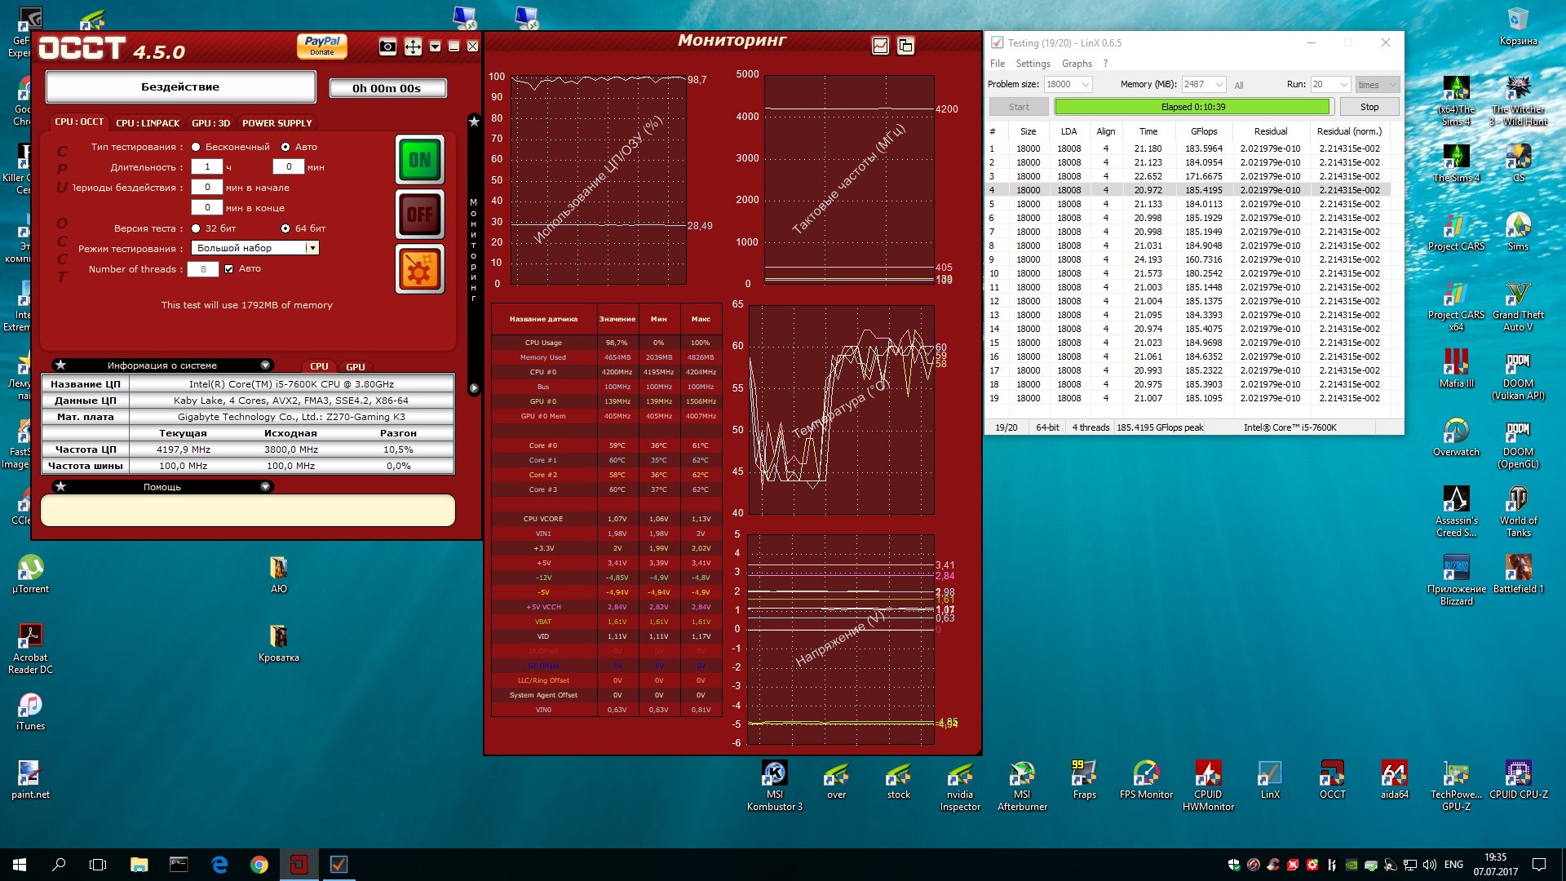Switch system info to GPU tab
This screenshot has width=1566, height=881.
(x=355, y=367)
